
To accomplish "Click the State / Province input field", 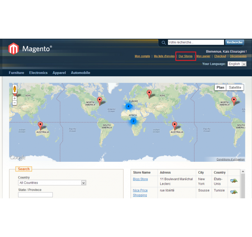I will (35, 194).
